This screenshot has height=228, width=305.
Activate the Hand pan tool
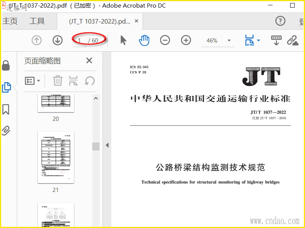click(144, 40)
